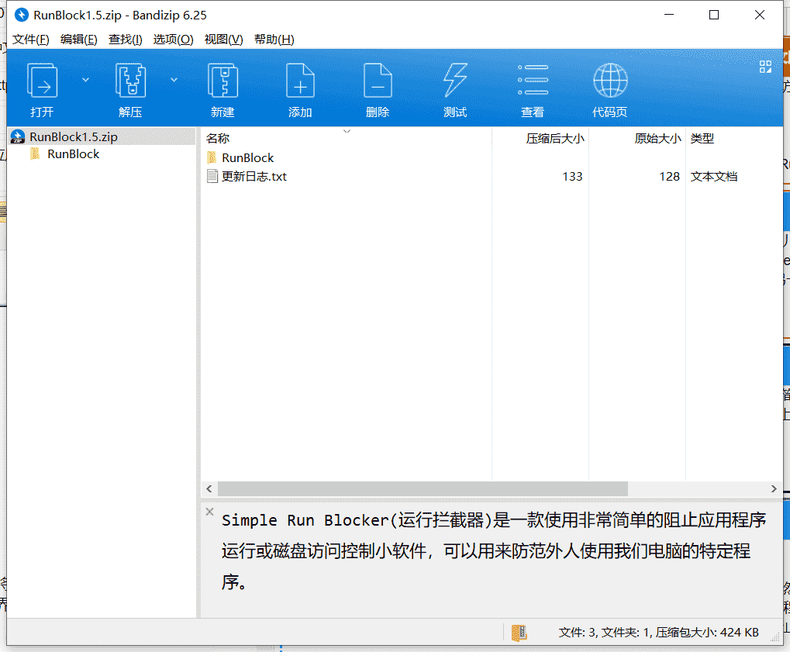Open the 视图(V) menu
Screen dimensions: 790x652
(224, 40)
